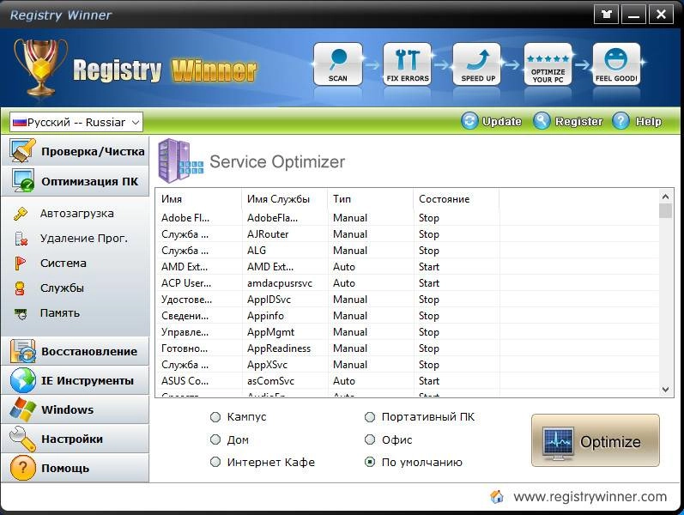The height and width of the screenshot is (515, 684).
Task: Select the По умолчанию radio button
Action: point(370,462)
